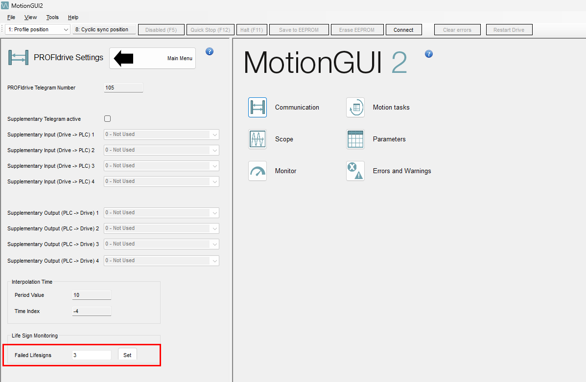Click the Disabled (F5) button
The width and height of the screenshot is (586, 382).
(x=161, y=30)
